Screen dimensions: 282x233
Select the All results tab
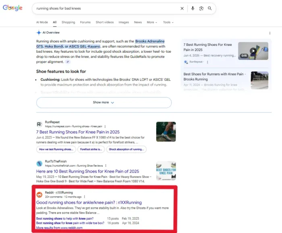(x=55, y=22)
